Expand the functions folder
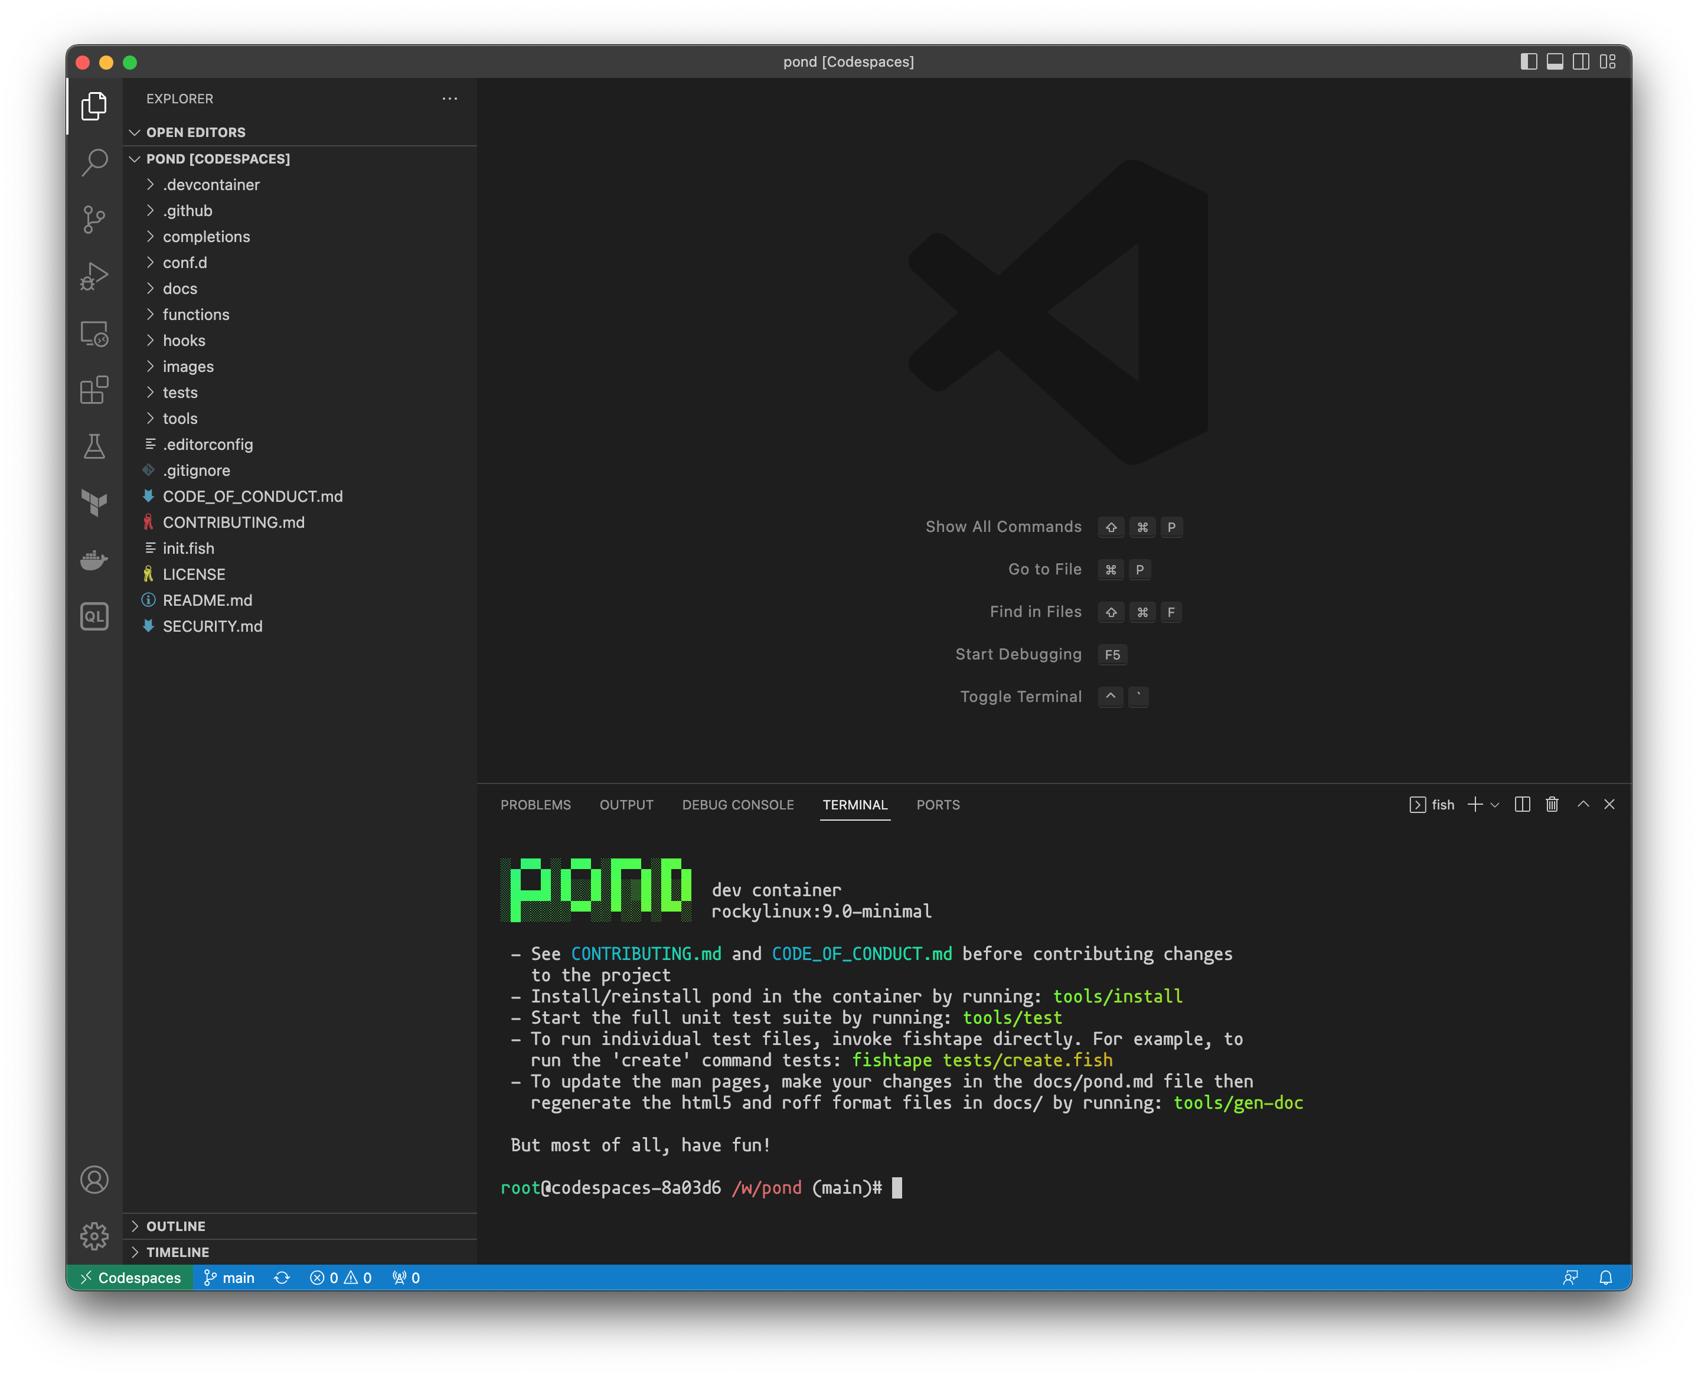 [x=196, y=314]
